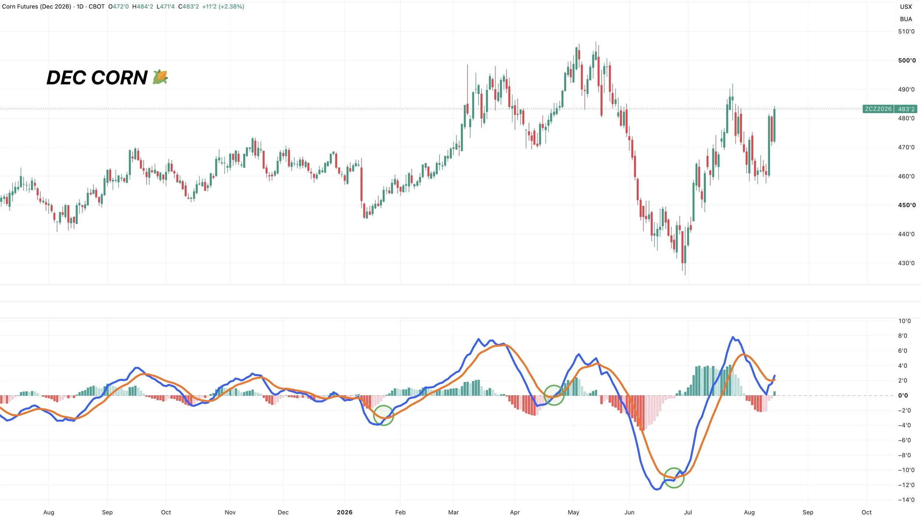This screenshot has width=921, height=517.
Task: Click the low value L471'4
Action: (x=166, y=7)
